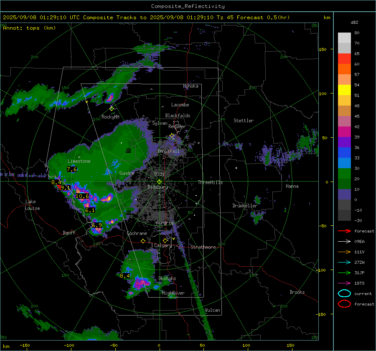376x351 pixels.
Task: Click the white 09EA arrow in legend
Action: tap(344, 242)
